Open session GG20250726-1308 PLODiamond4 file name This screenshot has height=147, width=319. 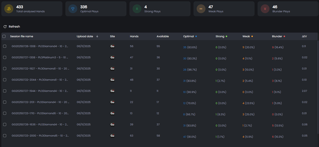coord(40,46)
